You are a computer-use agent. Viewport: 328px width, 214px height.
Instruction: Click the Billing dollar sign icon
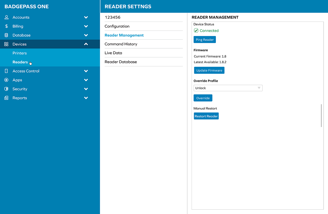(x=7, y=26)
